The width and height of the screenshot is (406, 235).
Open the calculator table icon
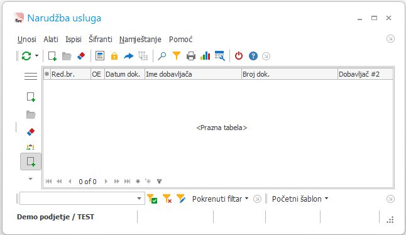click(x=100, y=56)
